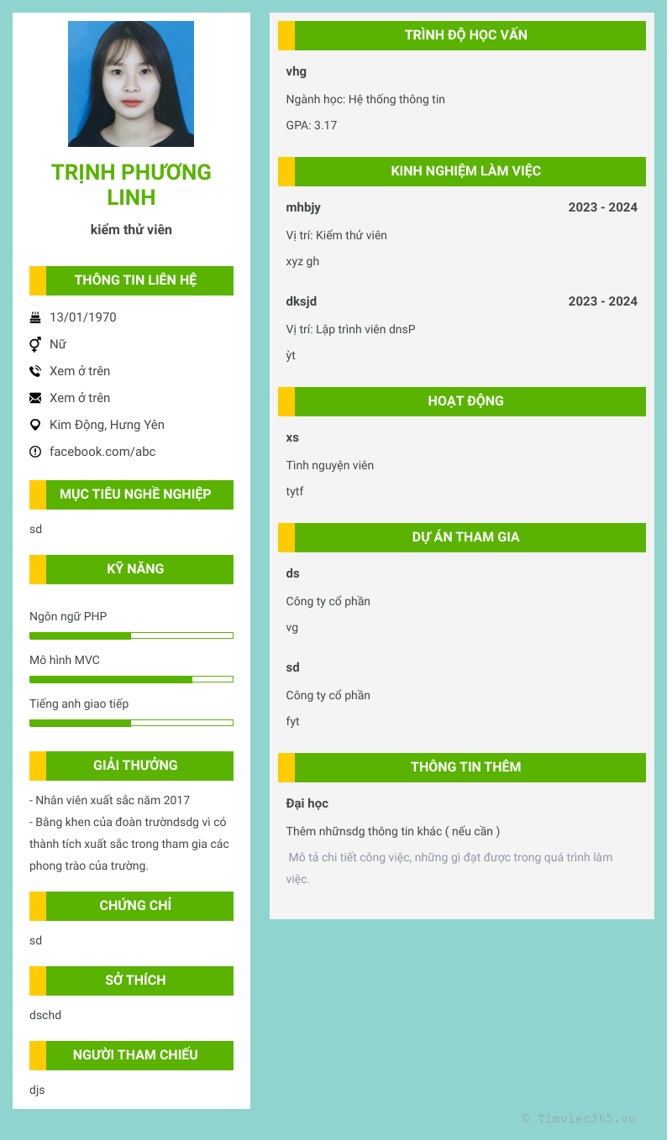Click the Mô hình MVC skill bar
672x1140 pixels.
coord(131,679)
